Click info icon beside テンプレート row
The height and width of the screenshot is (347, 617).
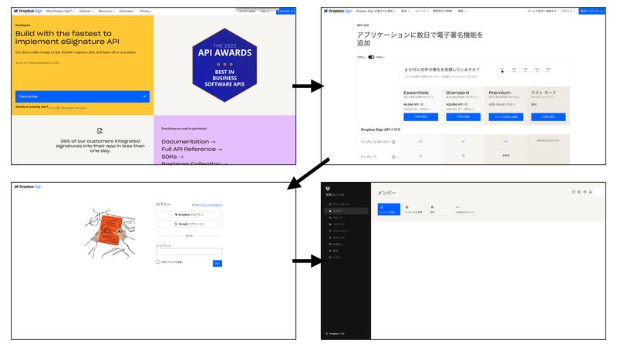click(393, 157)
